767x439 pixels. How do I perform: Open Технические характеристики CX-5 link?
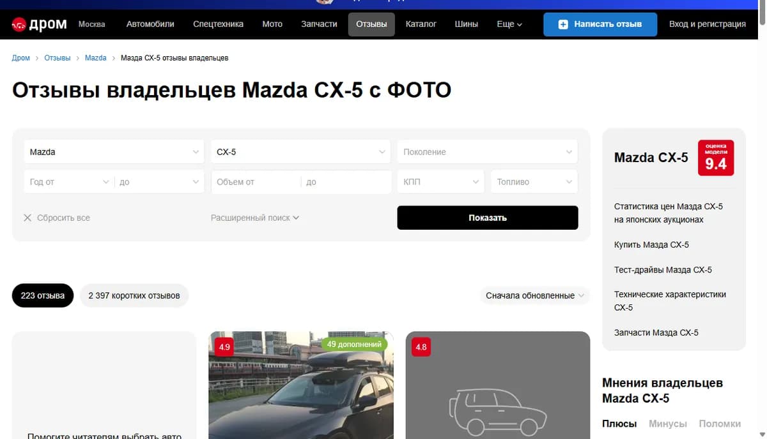tap(670, 301)
